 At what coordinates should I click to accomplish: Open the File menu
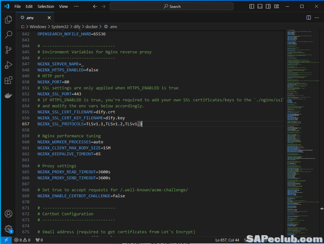coord(18,6)
